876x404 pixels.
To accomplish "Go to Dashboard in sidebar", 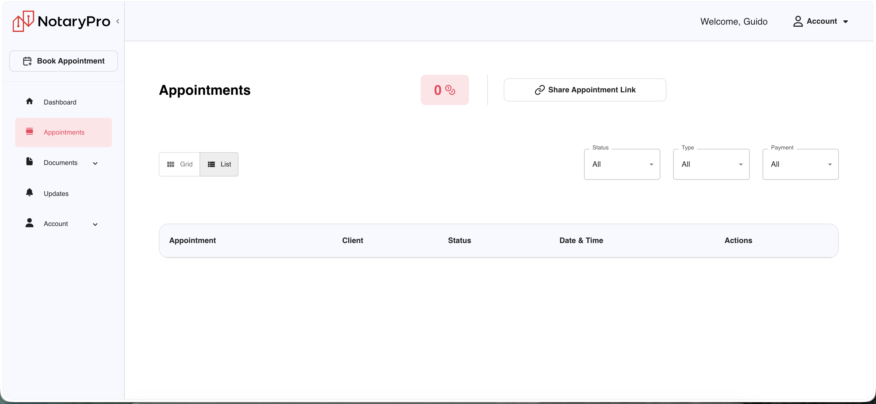I will (x=64, y=102).
